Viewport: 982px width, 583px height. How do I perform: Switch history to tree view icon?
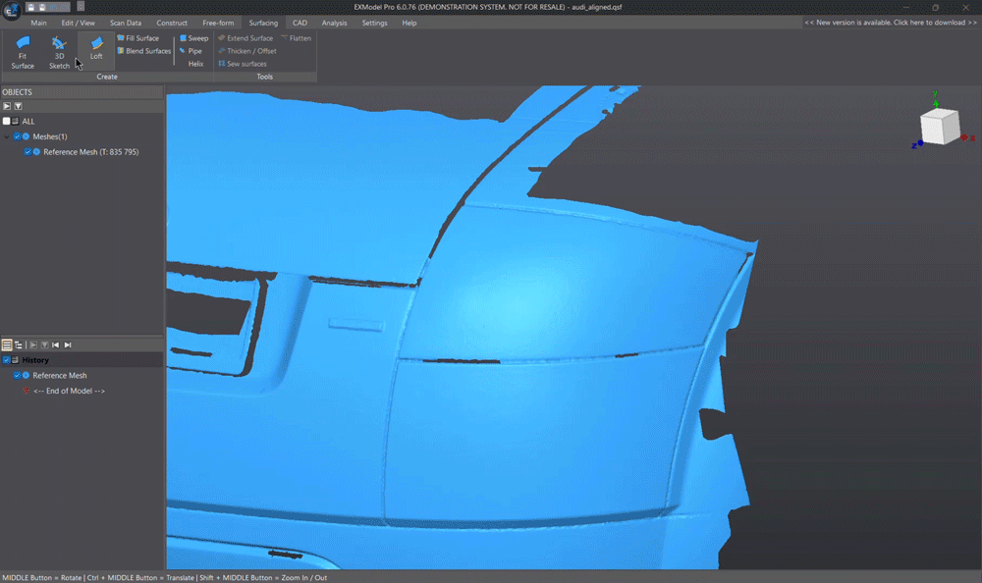[x=19, y=345]
